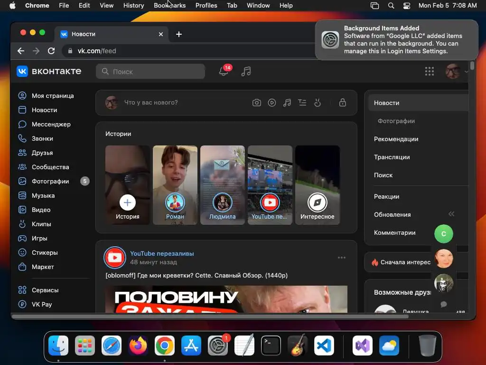This screenshot has height=365, width=486.
Task: Click the vk.com/feed address bar
Action: (189, 51)
